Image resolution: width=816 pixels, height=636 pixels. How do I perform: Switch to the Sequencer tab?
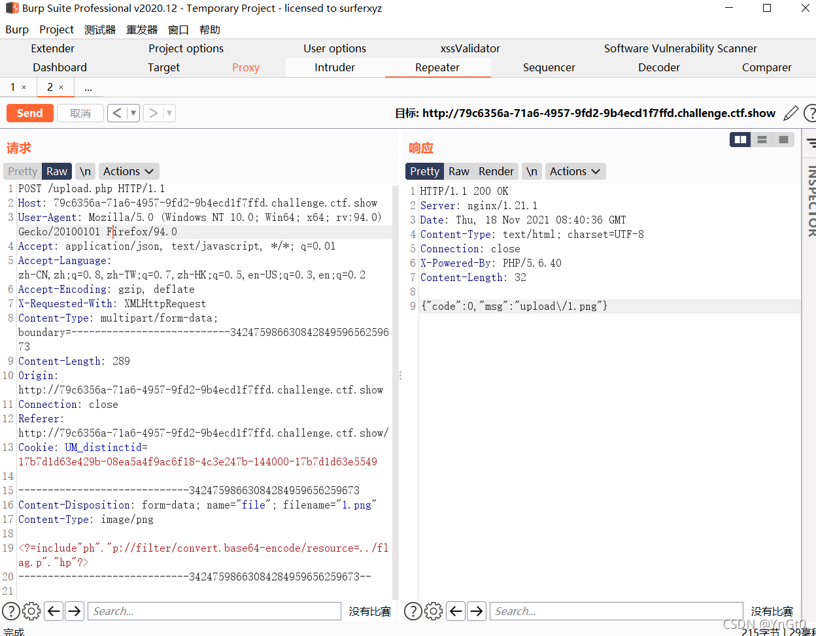[x=549, y=67]
